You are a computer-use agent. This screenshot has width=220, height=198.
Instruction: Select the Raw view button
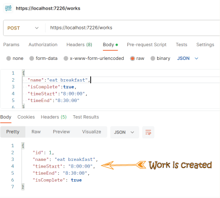pos(36,132)
